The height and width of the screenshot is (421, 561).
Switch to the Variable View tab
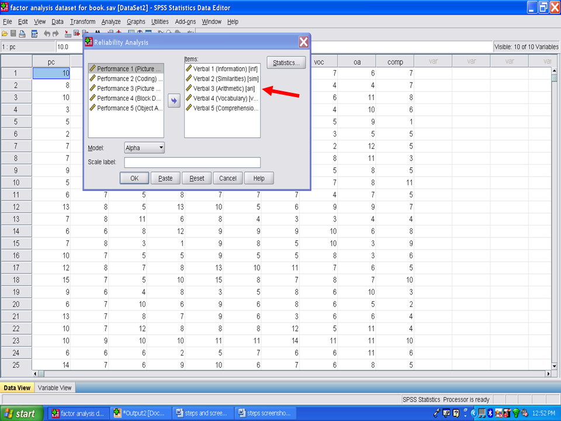pyautogui.click(x=54, y=388)
